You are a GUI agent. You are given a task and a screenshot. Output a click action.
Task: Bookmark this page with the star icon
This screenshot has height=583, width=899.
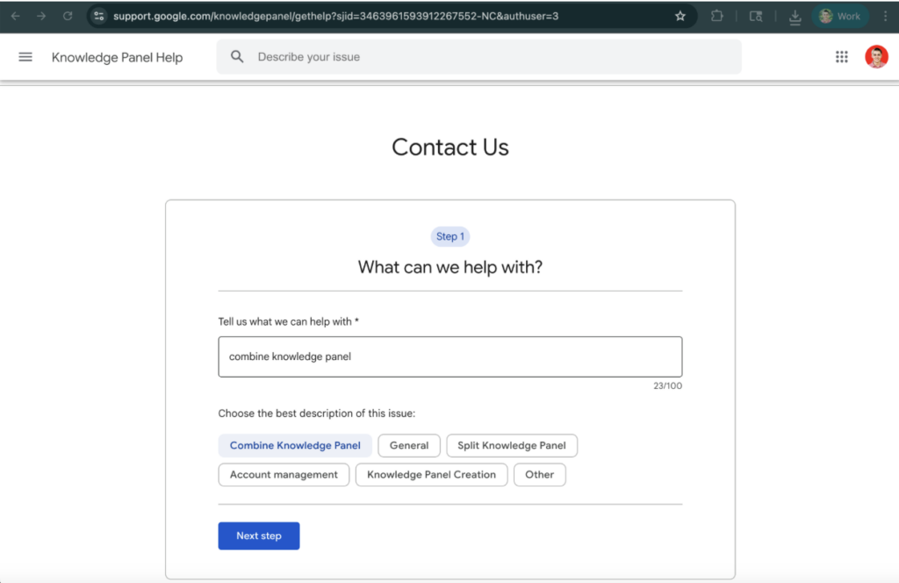click(680, 16)
